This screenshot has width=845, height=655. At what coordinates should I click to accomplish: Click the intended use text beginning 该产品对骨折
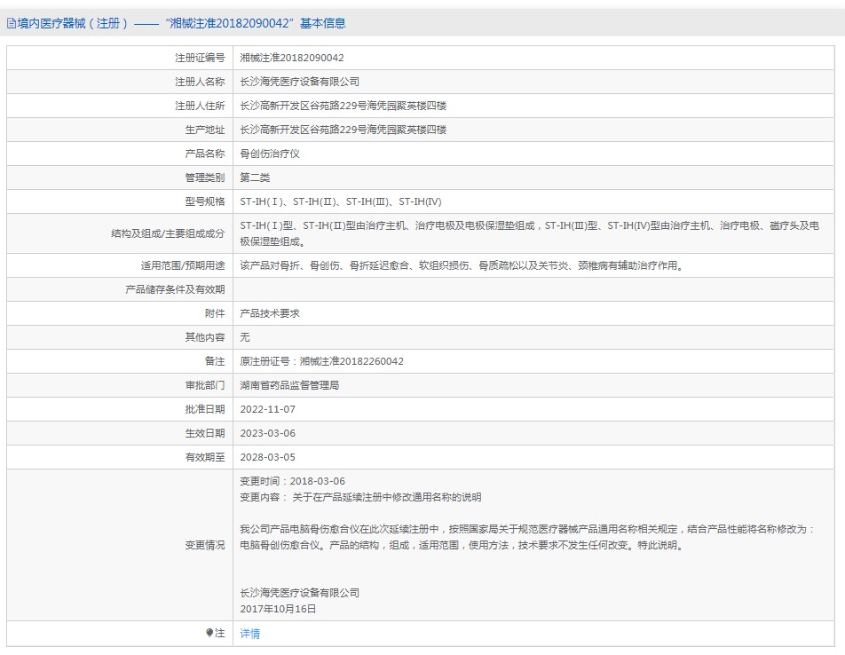(x=462, y=265)
